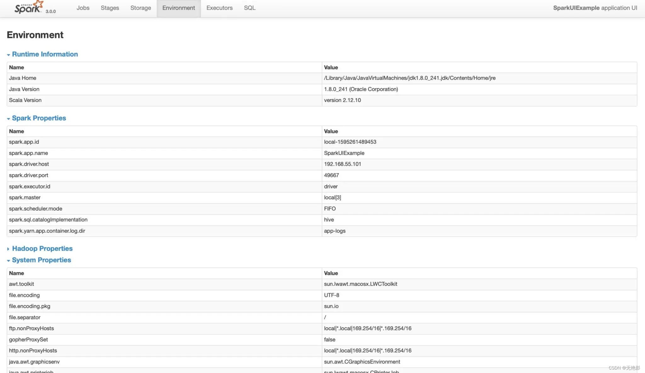Open the Storage tab
Viewport: 645px width, 373px height.
[x=140, y=8]
